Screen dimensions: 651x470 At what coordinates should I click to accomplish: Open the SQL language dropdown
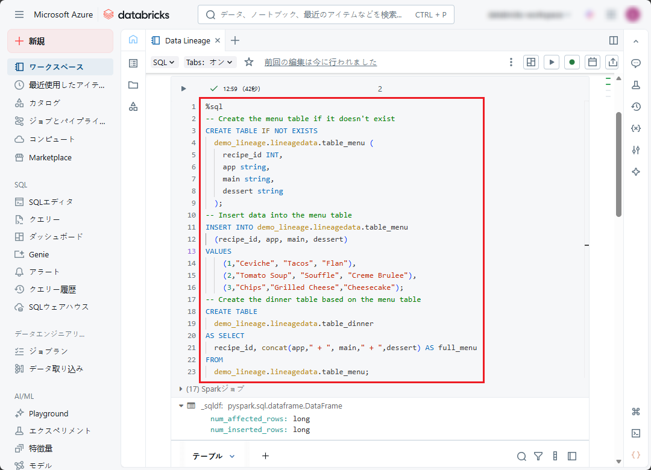click(x=164, y=62)
